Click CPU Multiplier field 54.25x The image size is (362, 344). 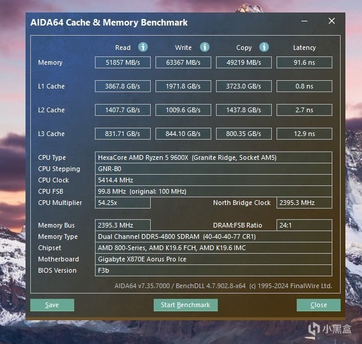pyautogui.click(x=123, y=203)
